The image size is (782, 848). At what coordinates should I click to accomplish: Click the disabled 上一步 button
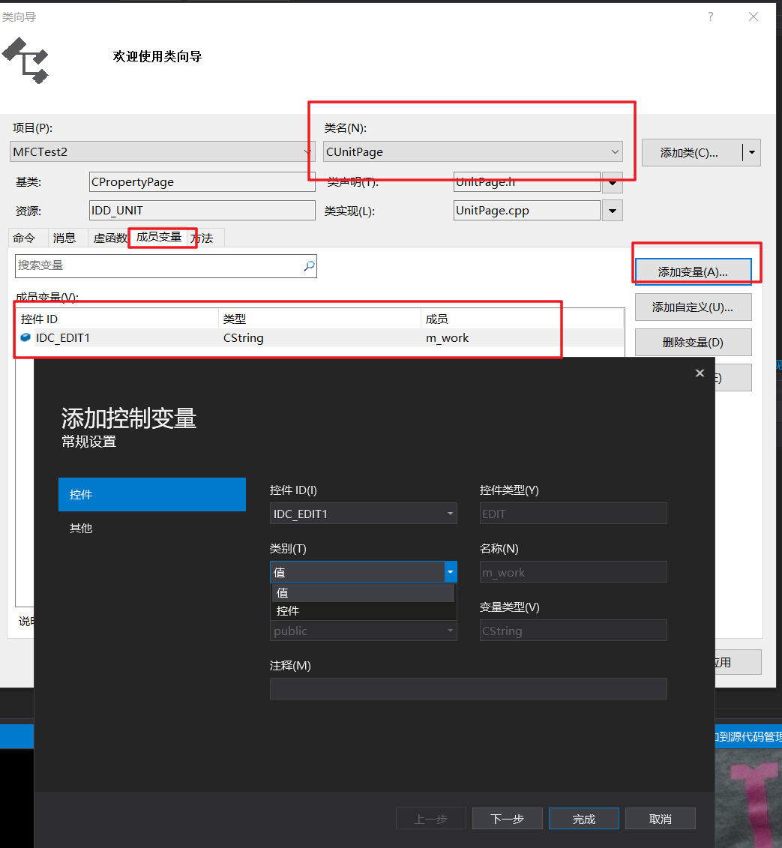click(x=431, y=819)
